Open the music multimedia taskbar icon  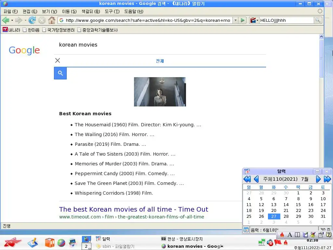[x=73, y=243]
